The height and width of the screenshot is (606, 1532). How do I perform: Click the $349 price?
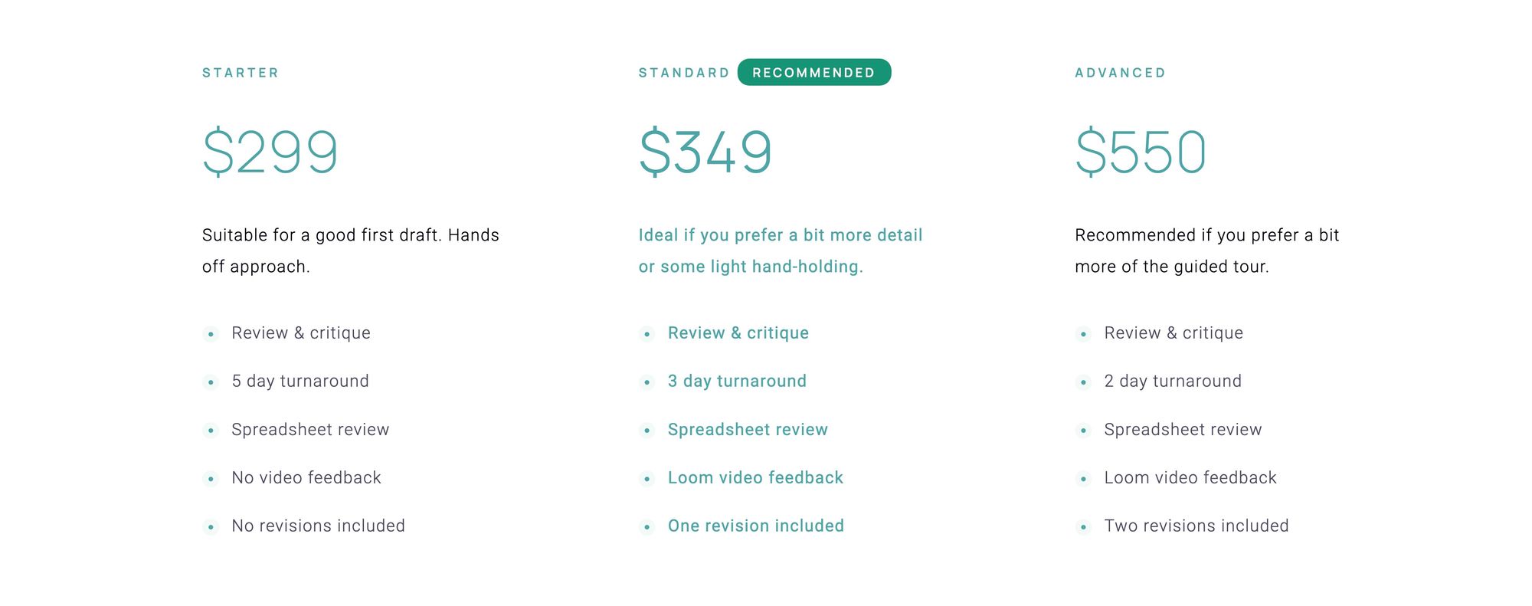pyautogui.click(x=705, y=152)
